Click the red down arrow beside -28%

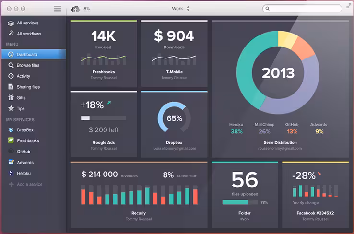tap(319, 173)
